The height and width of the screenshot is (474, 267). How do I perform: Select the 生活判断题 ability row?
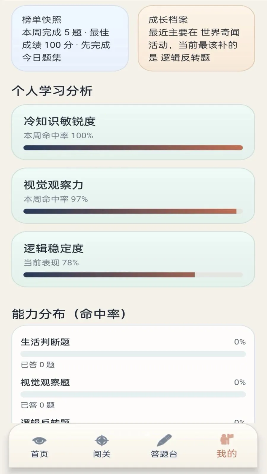[x=133, y=353]
